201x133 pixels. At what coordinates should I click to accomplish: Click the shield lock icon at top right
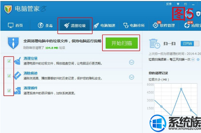click(198, 13)
